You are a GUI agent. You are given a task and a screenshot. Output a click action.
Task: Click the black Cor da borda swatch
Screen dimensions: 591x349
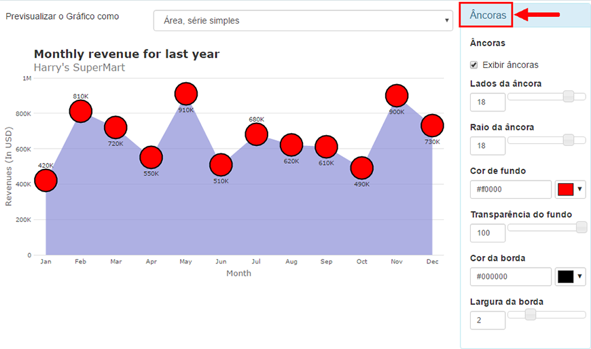pos(565,276)
